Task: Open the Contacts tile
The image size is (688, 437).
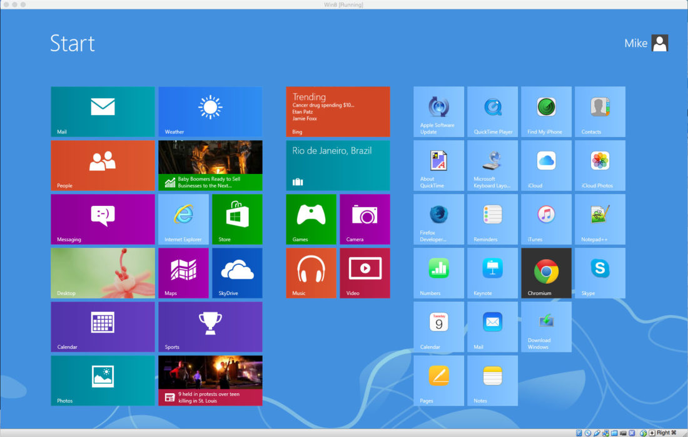Action: (600, 111)
